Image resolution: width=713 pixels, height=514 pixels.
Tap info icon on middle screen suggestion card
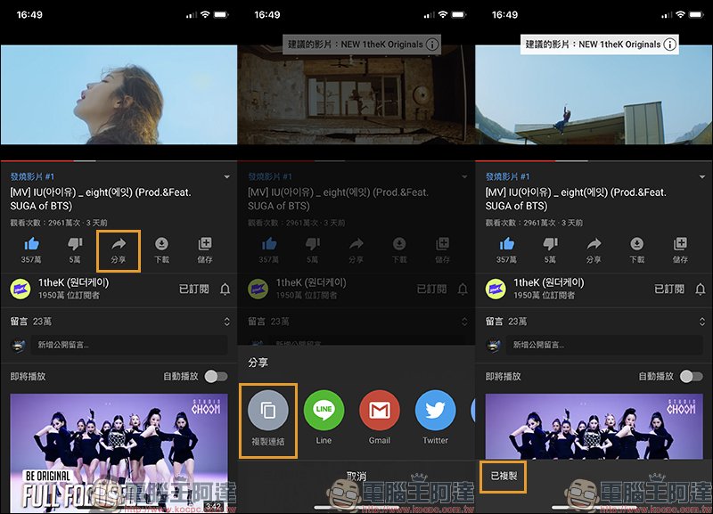[x=432, y=45]
